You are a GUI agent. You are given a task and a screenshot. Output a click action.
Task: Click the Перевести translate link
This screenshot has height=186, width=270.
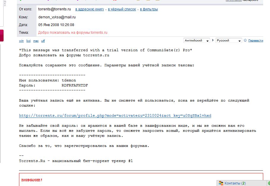(x=255, y=41)
